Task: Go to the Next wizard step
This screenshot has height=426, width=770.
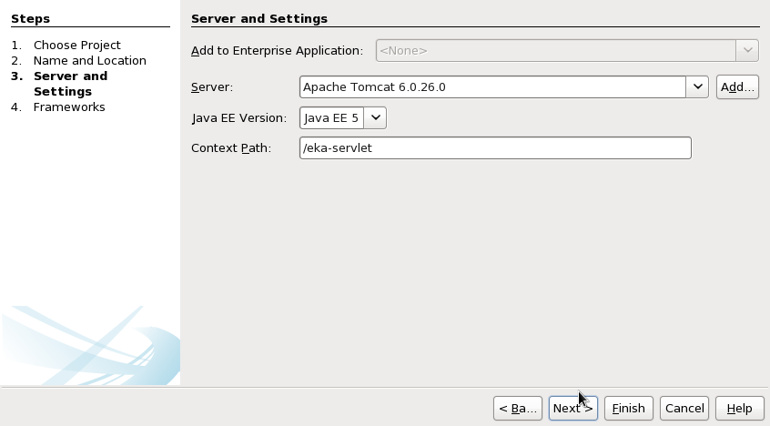Action: point(573,409)
